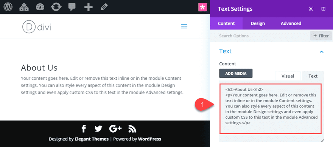Go to the site home icon
The width and height of the screenshot is (333, 147).
point(24,7)
